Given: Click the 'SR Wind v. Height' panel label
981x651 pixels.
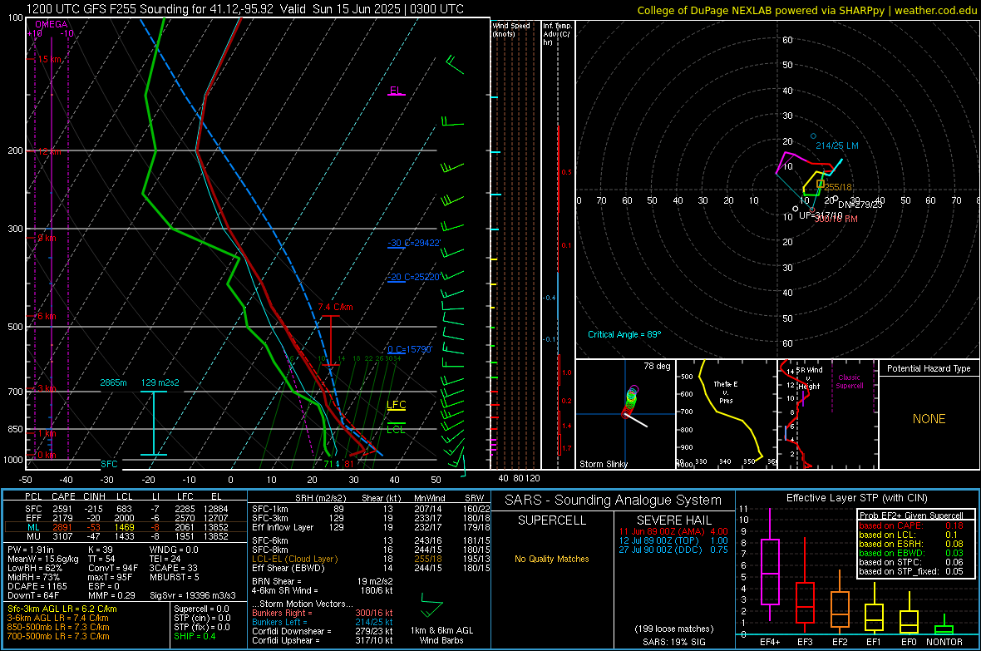Looking at the screenshot, I should pos(809,378).
